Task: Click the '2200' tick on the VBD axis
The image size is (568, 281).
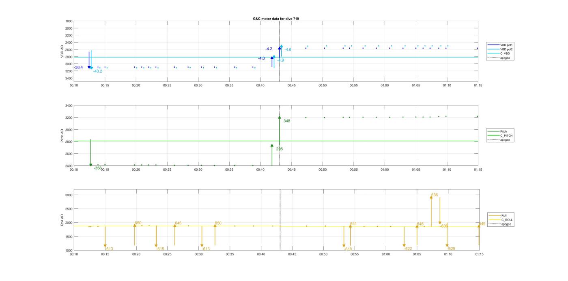Action: click(x=69, y=35)
